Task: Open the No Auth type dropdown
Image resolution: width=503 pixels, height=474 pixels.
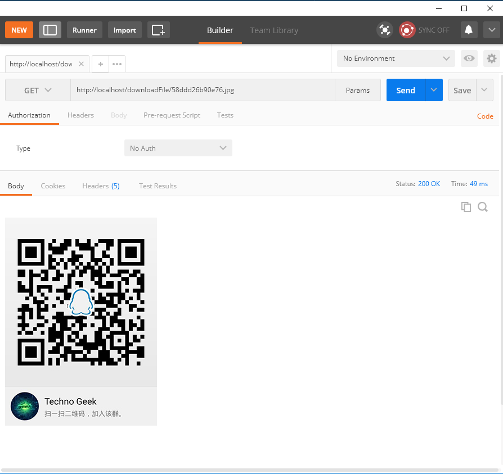Action: 178,148
